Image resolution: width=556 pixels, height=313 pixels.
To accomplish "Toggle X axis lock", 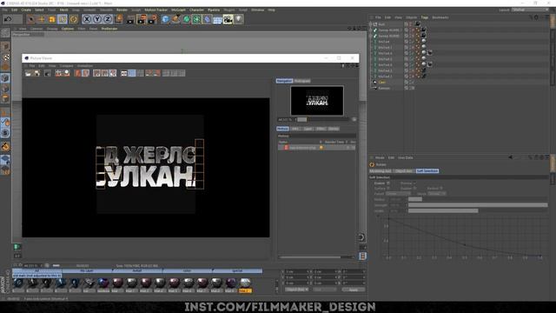I will click(87, 19).
